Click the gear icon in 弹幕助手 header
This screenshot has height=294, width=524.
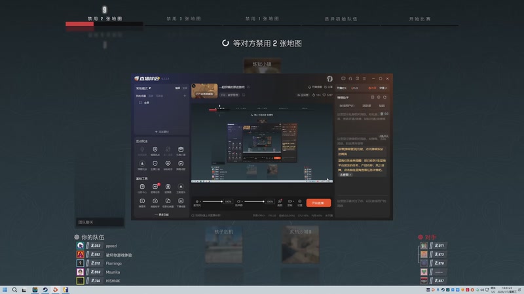click(x=379, y=97)
